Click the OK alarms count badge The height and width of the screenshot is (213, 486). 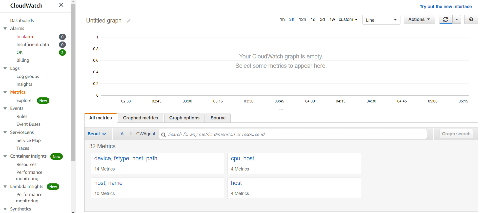[62, 53]
